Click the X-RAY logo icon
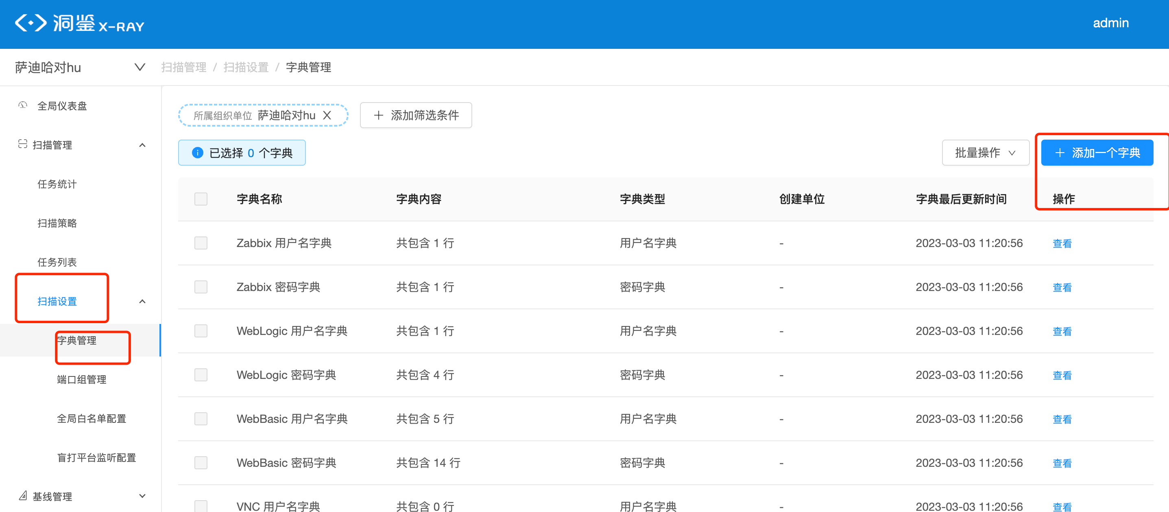The height and width of the screenshot is (512, 1169). [x=31, y=23]
